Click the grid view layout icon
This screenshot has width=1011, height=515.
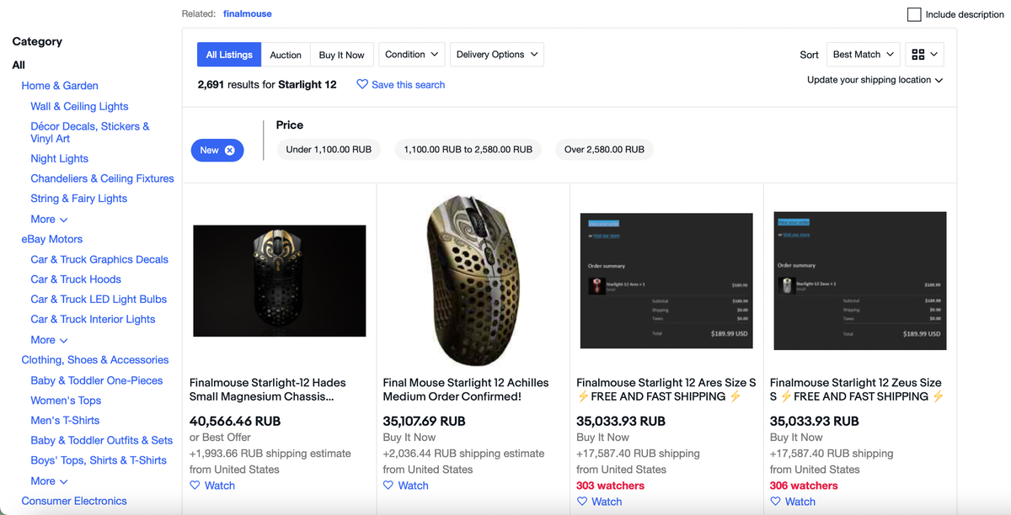[x=918, y=55]
